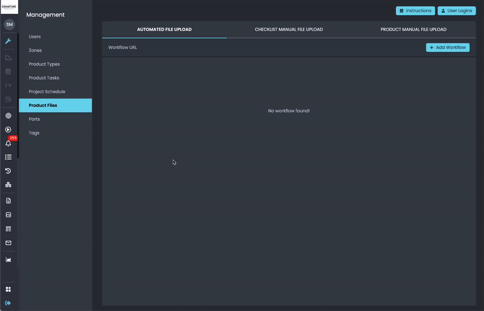Open the target icon in sidebar

click(8, 116)
